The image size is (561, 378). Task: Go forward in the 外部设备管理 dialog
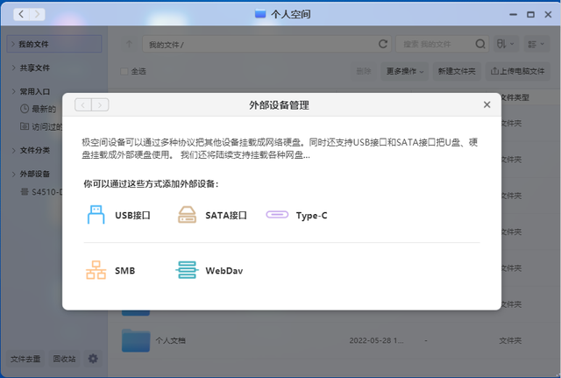click(x=100, y=105)
